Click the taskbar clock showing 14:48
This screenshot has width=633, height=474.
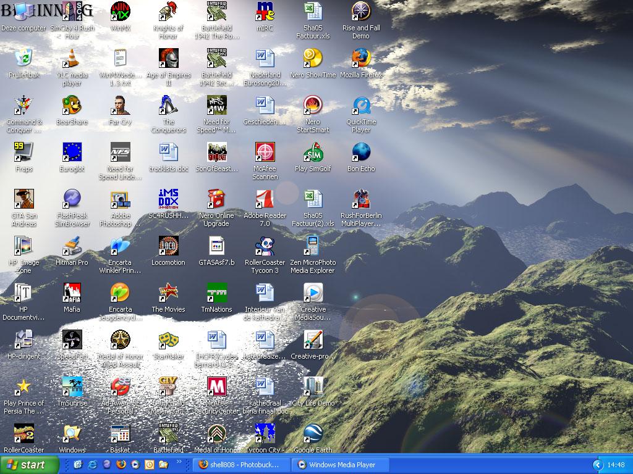(x=616, y=465)
